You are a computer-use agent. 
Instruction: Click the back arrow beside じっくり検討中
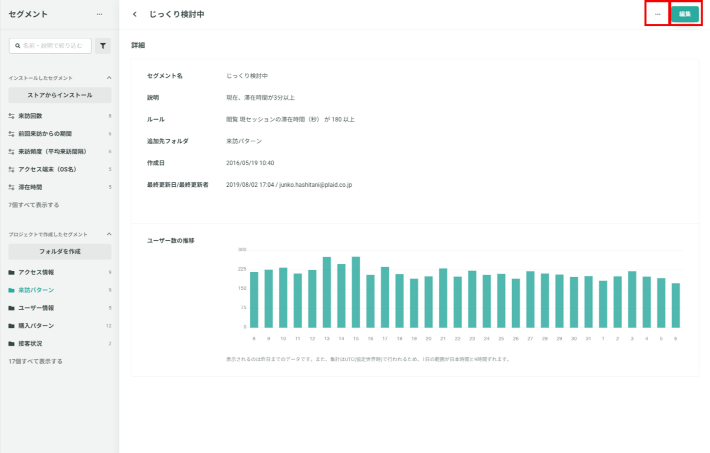tap(135, 14)
